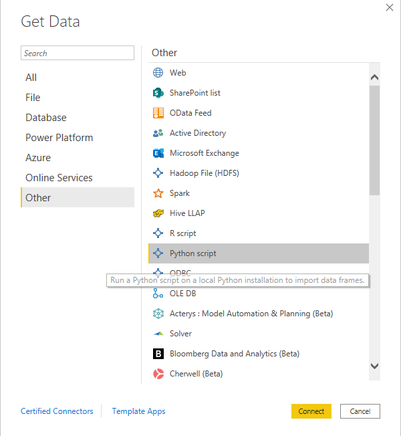The width and height of the screenshot is (401, 436).
Task: Click the Bloomberg B icon
Action: 158,354
